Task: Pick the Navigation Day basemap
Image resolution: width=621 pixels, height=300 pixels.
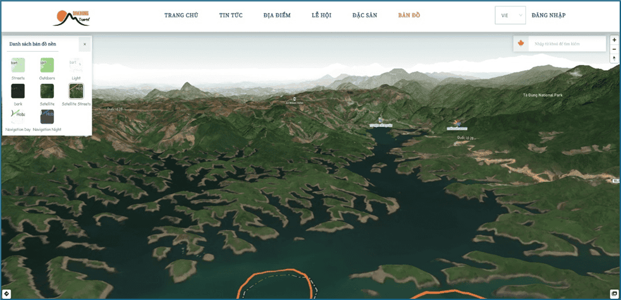Action: pyautogui.click(x=18, y=116)
